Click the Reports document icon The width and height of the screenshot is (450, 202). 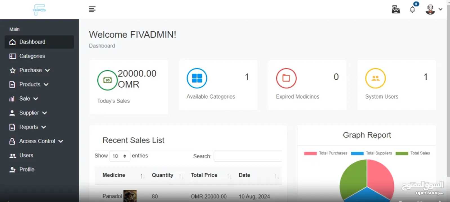pyautogui.click(x=12, y=127)
